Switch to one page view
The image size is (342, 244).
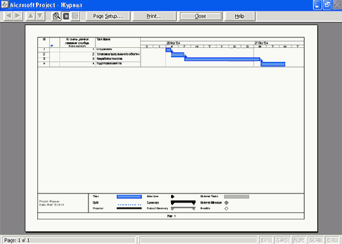(66, 16)
